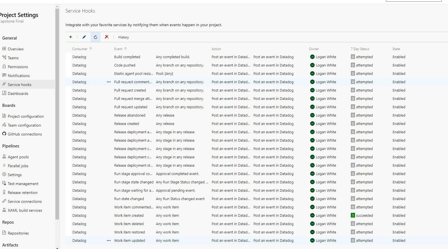Viewport: 448px width, 249px height.
Task: Sort by Consumer column header
Action: click(82, 49)
